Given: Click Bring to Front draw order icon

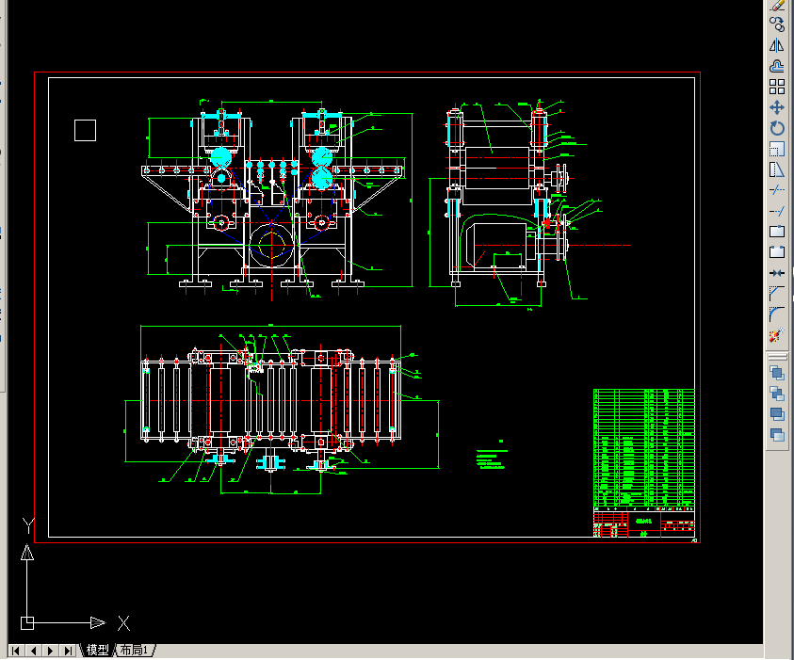Looking at the screenshot, I should [777, 373].
